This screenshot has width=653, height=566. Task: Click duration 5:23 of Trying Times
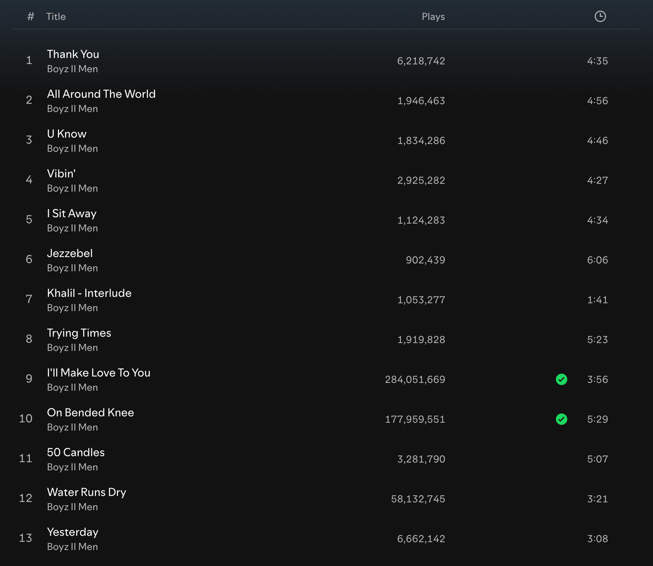click(x=598, y=340)
